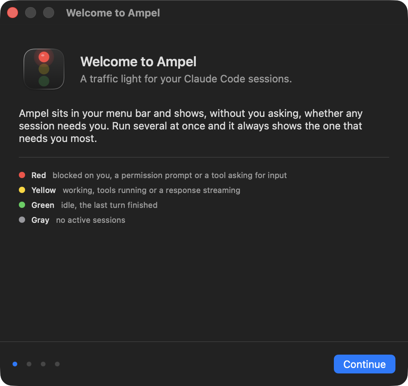Click the Continue button

[x=364, y=364]
